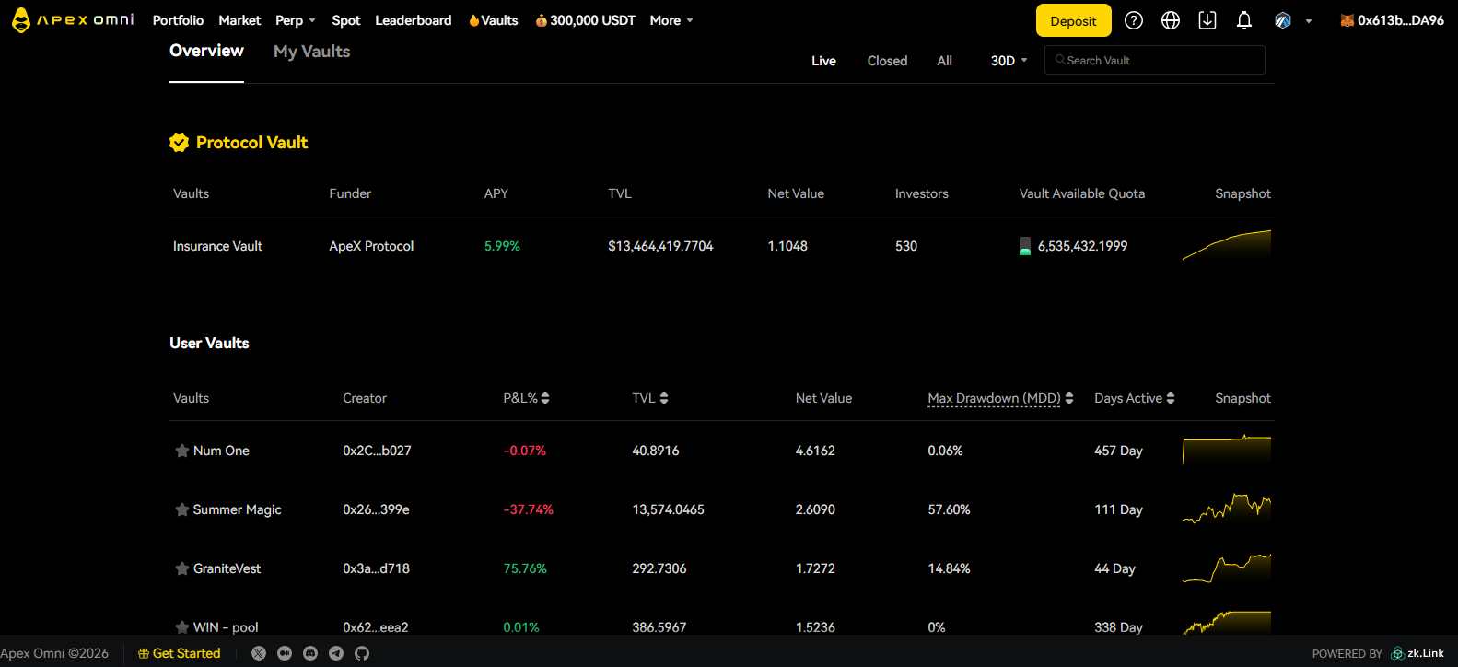The height and width of the screenshot is (667, 1458).
Task: Open the X (Twitter) footer icon
Action: 259,653
